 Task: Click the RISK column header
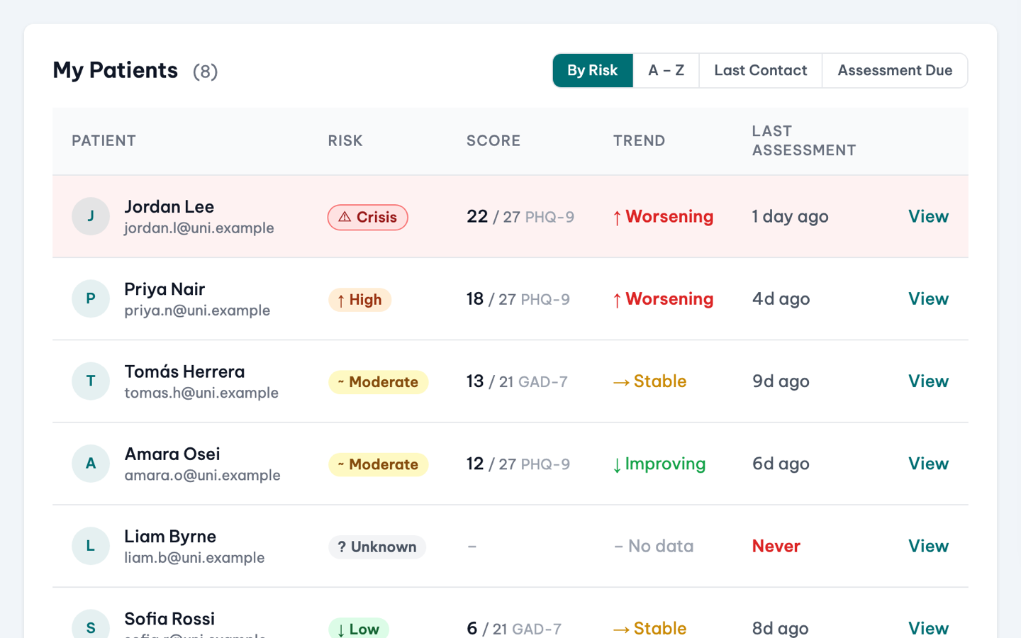pos(345,140)
